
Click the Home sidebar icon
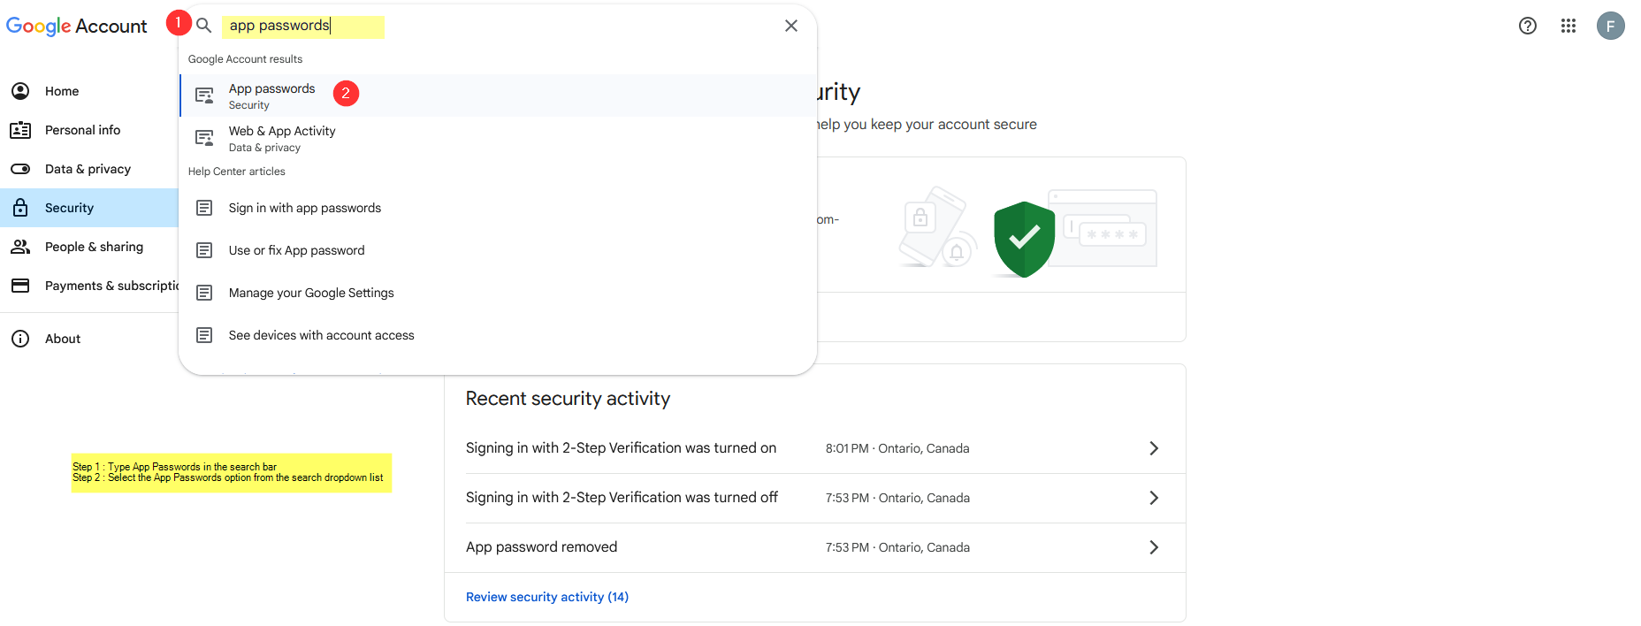20,91
